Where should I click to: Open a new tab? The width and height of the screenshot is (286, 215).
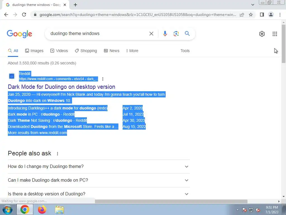click(x=75, y=5)
